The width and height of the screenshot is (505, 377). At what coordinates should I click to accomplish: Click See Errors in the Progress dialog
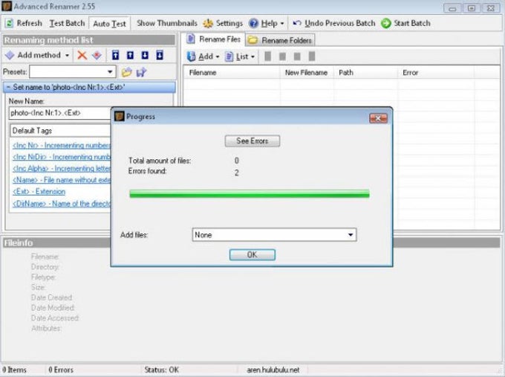click(252, 141)
